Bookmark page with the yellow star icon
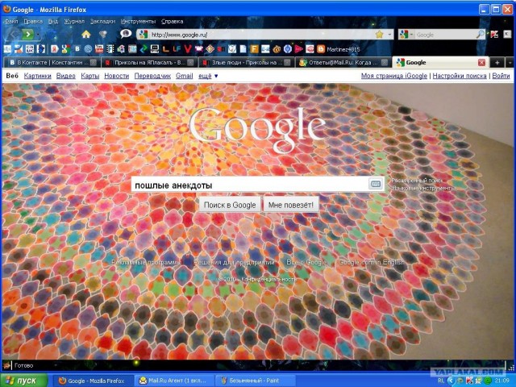516x387 pixels. click(380, 34)
